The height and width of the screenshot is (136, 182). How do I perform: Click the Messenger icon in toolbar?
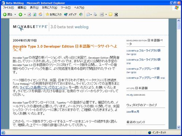[116, 15]
